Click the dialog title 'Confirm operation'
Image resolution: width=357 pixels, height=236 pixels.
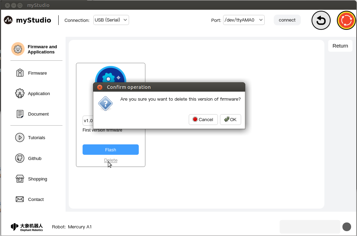pos(129,87)
